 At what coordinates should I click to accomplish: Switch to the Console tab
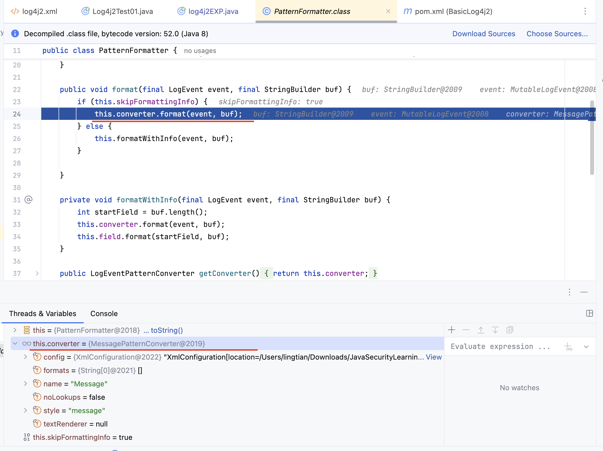click(104, 314)
